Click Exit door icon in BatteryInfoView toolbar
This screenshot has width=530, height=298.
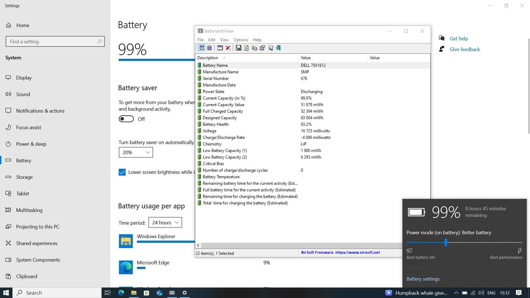278,48
